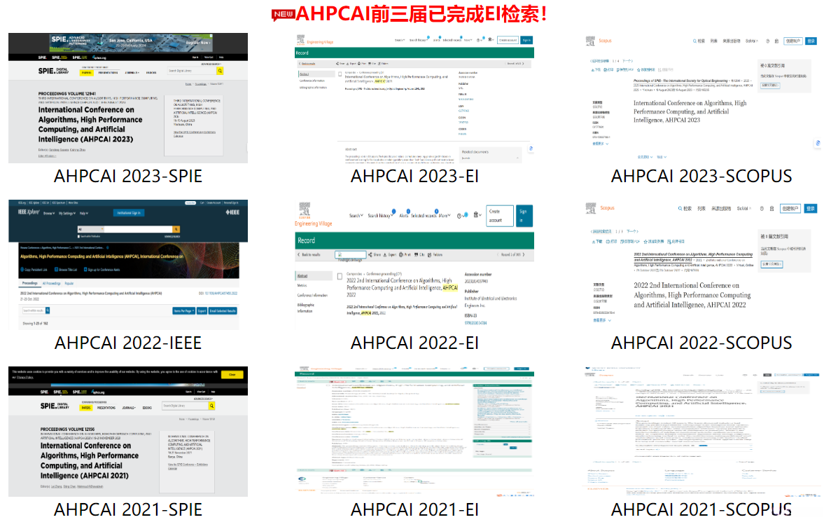Click search within results field in 2022-IEEE panel
The image size is (831, 522).
pyautogui.click(x=34, y=310)
